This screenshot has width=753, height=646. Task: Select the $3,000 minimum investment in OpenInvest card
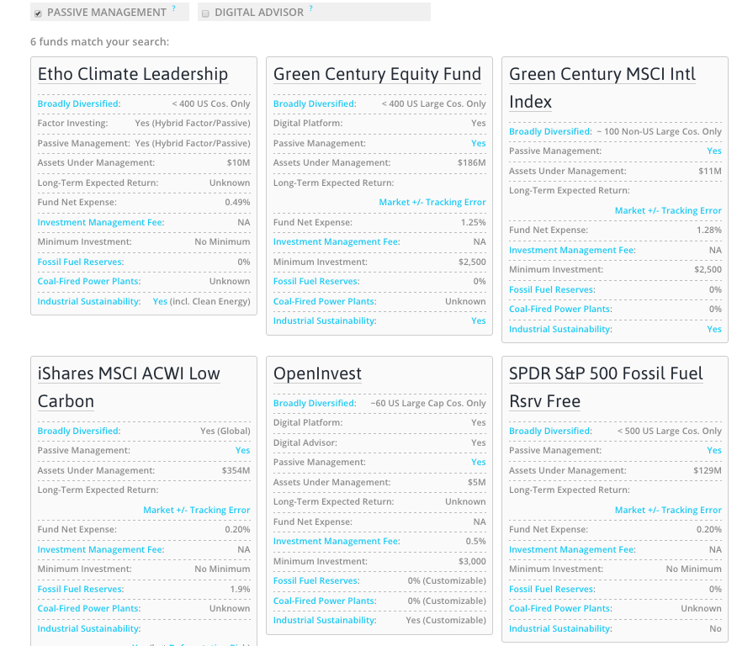[x=472, y=561]
